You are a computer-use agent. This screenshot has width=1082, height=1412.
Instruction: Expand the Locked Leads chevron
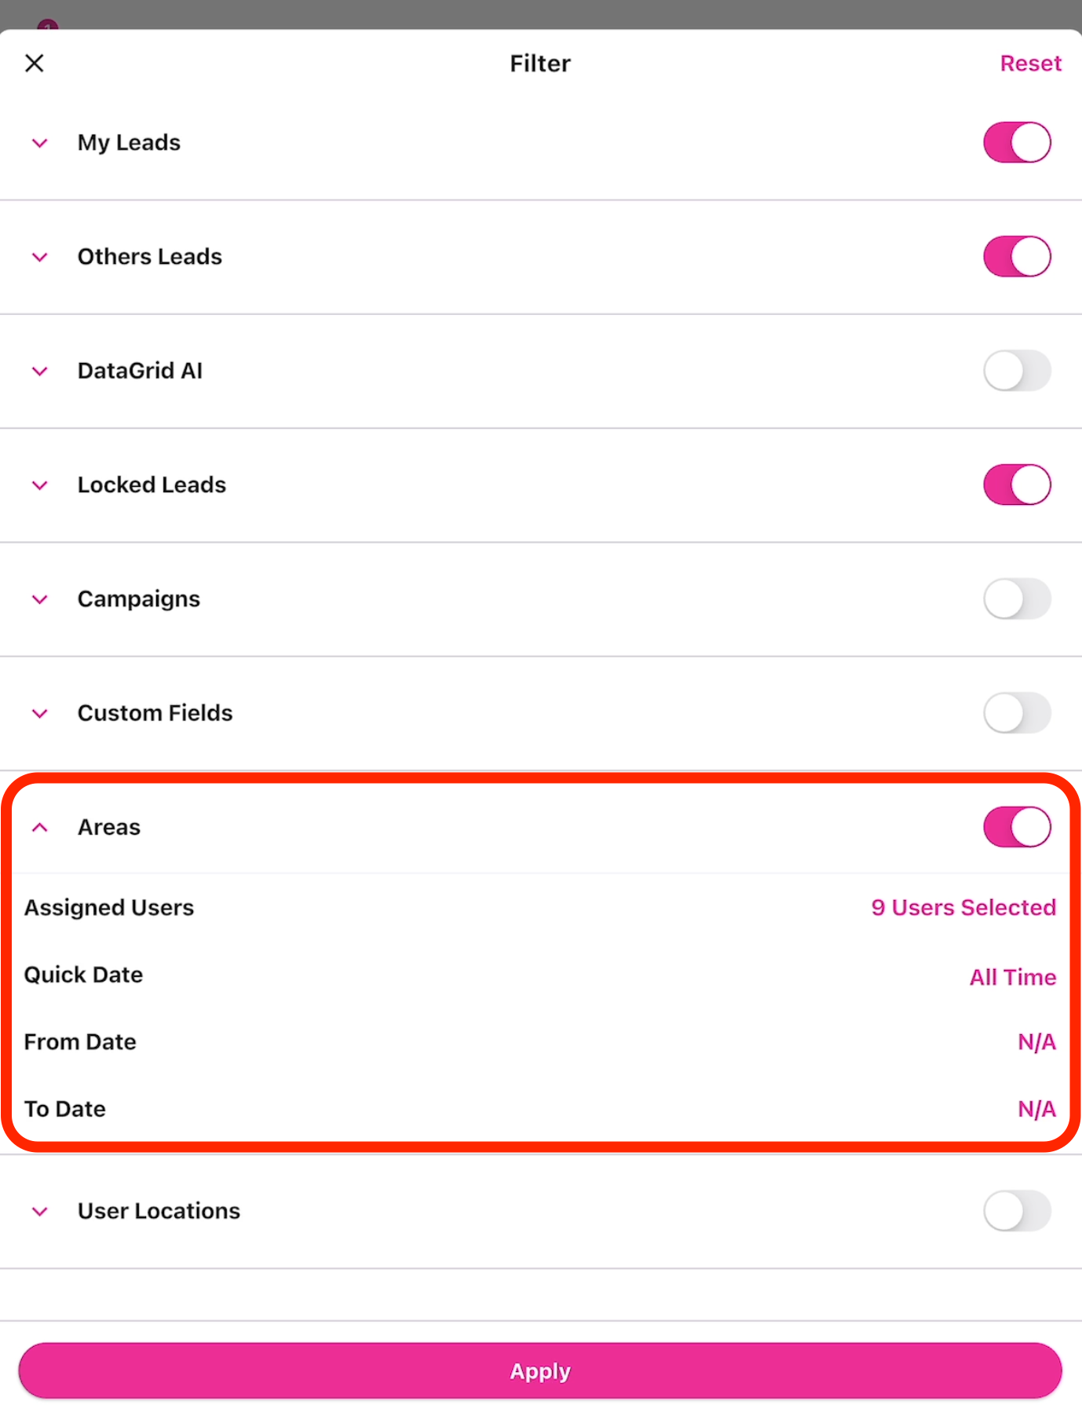40,485
